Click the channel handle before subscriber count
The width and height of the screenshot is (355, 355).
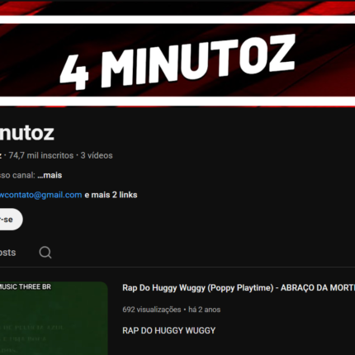pyautogui.click(x=1, y=155)
